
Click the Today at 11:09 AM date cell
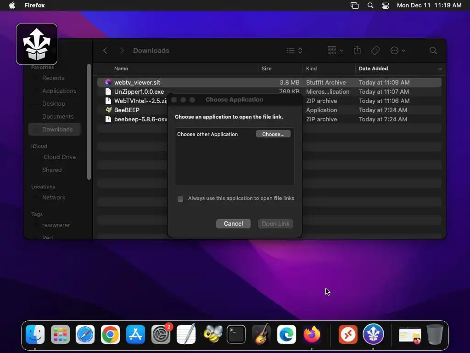(x=384, y=82)
